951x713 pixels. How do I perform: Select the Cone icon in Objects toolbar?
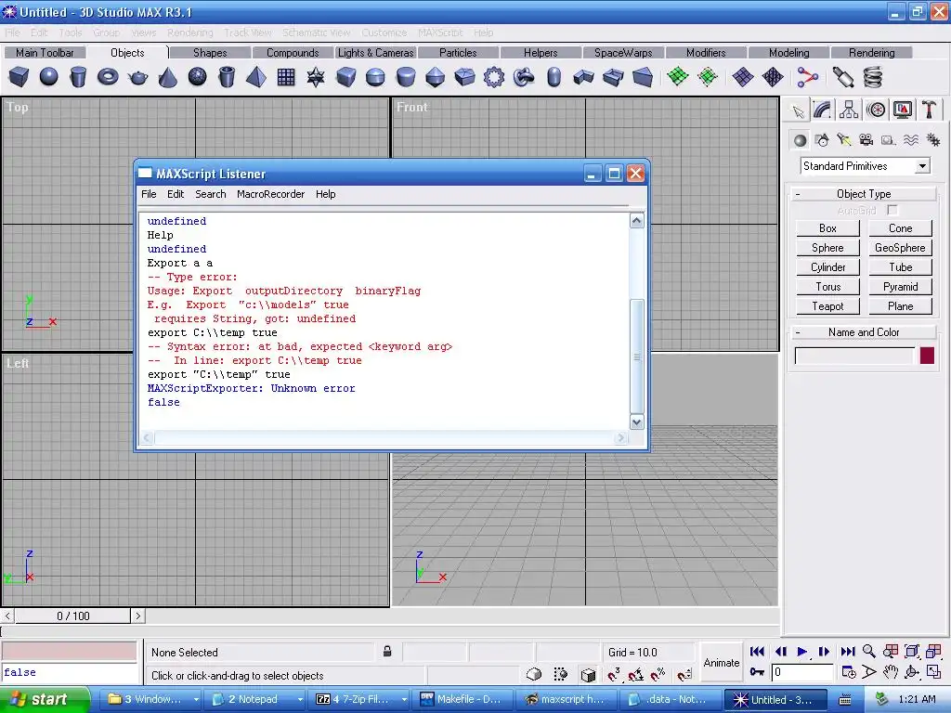[167, 77]
